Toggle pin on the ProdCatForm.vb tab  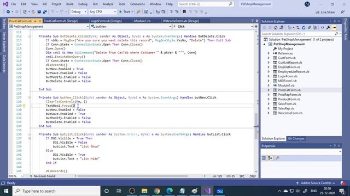pyautogui.click(x=35, y=21)
